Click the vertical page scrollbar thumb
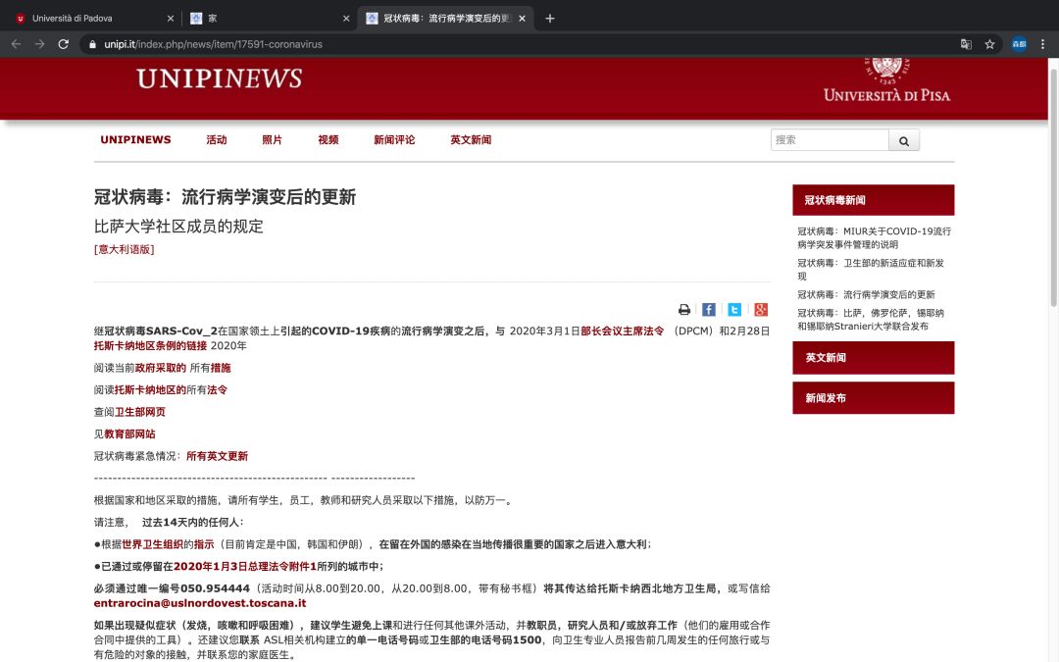Image resolution: width=1059 pixels, height=662 pixels. (x=1053, y=185)
